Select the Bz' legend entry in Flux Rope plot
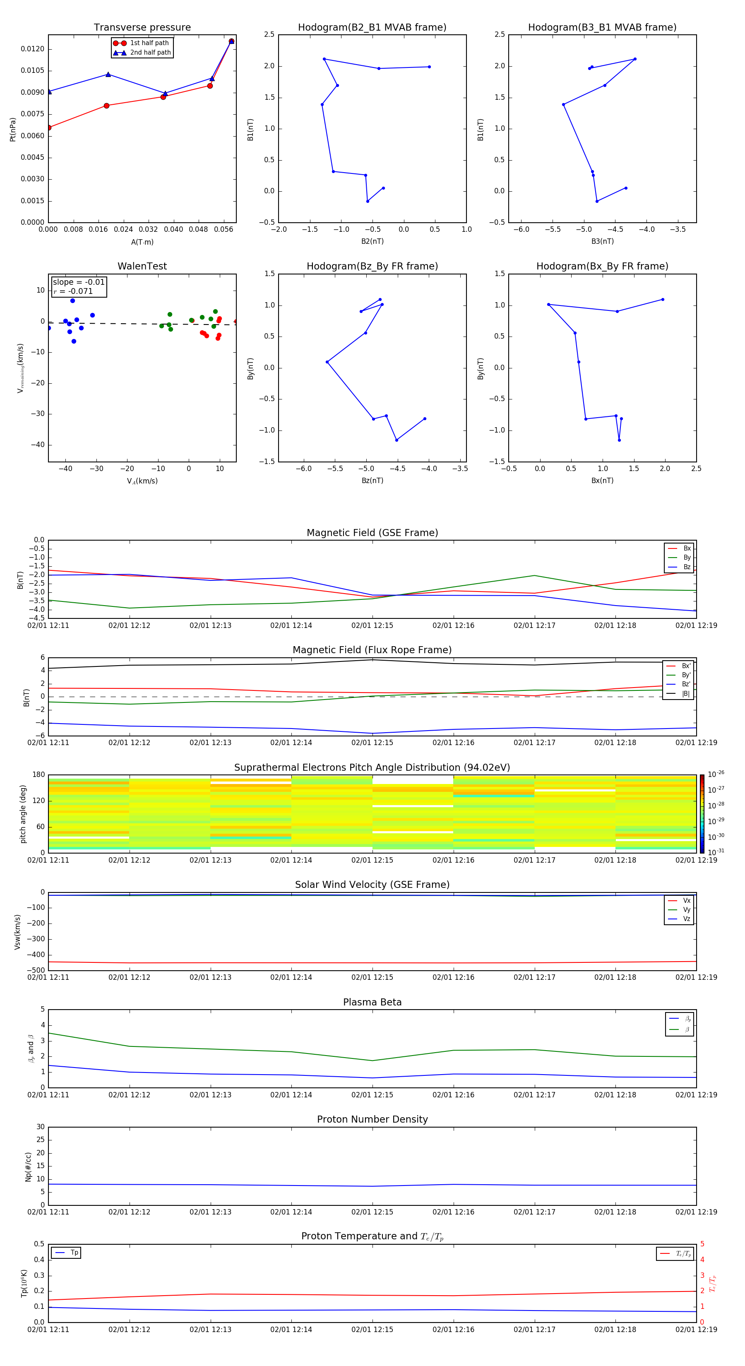Screen dimensions: 745x1366 pos(679,684)
